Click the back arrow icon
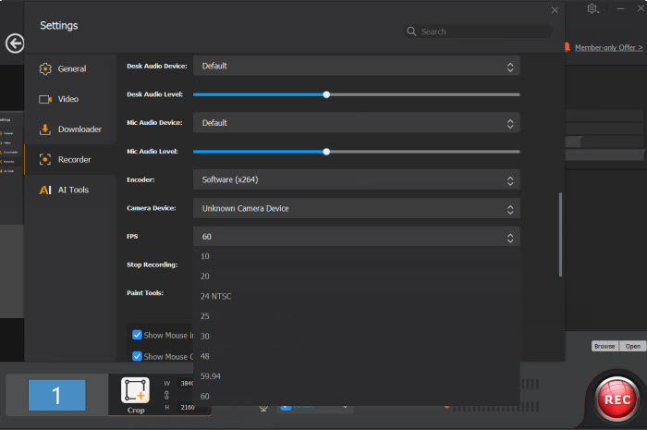Viewport: 647px width, 430px height. click(15, 43)
